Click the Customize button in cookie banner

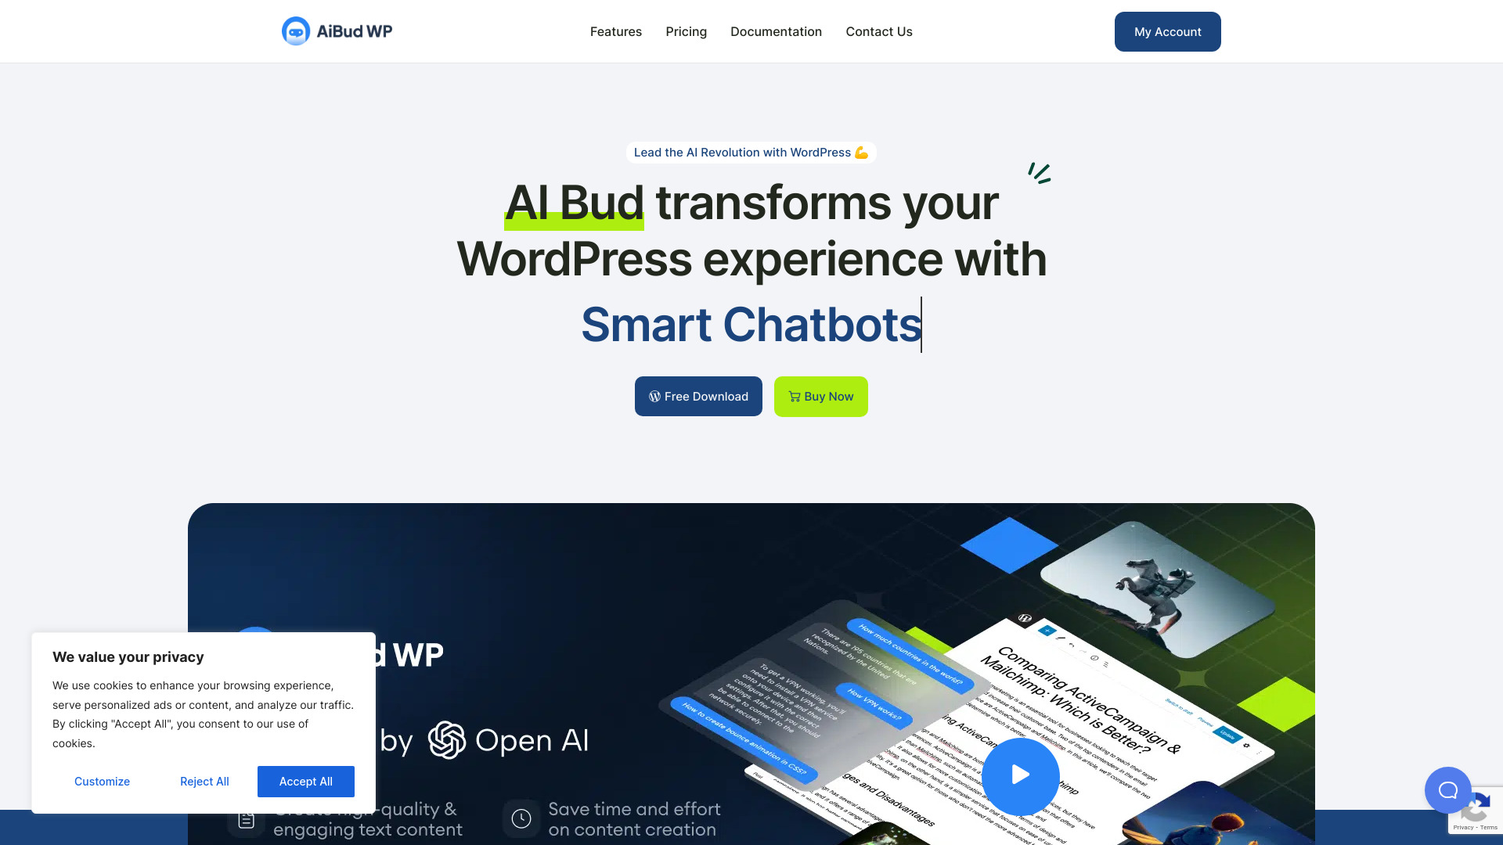coord(103,781)
